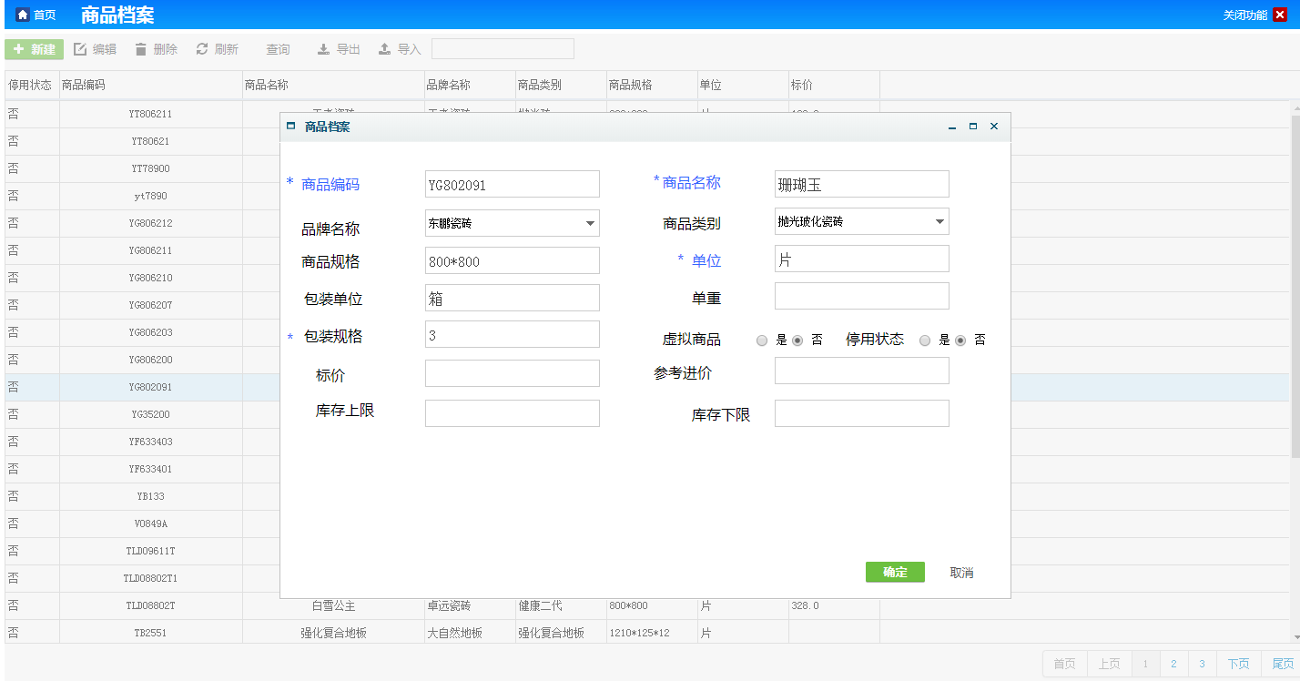The image size is (1300, 681).
Task: Click the 包装规格 input field
Action: 513,334
